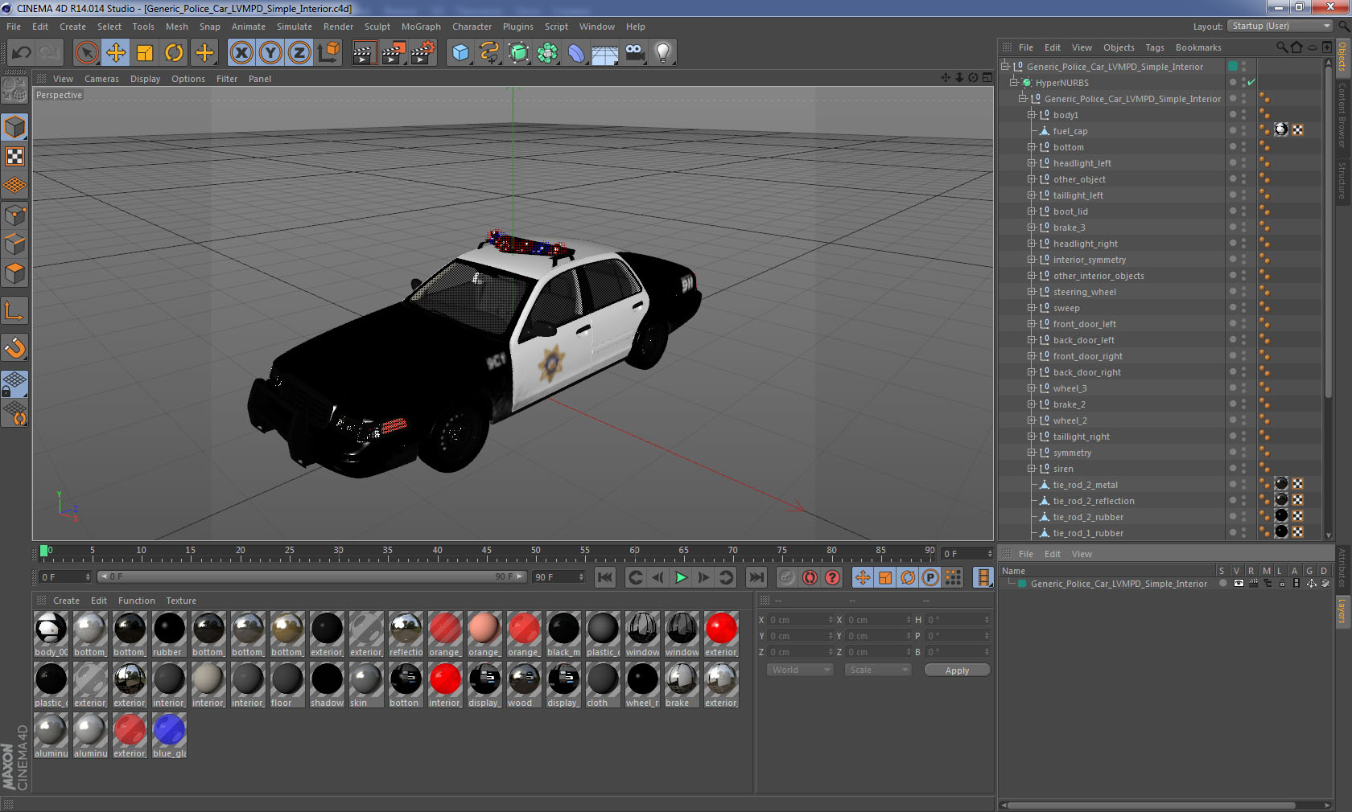The width and height of the screenshot is (1352, 812).
Task: Expand the headlight_left object node
Action: click(x=1031, y=163)
